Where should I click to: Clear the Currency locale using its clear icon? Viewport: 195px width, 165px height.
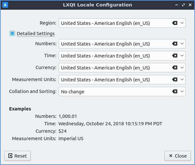coord(175,68)
